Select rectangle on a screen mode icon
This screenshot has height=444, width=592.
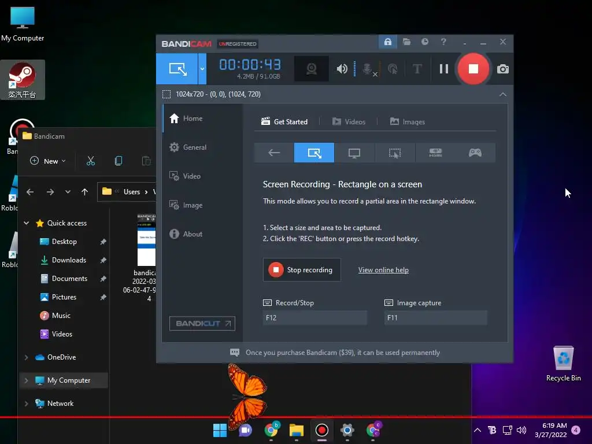pos(314,153)
